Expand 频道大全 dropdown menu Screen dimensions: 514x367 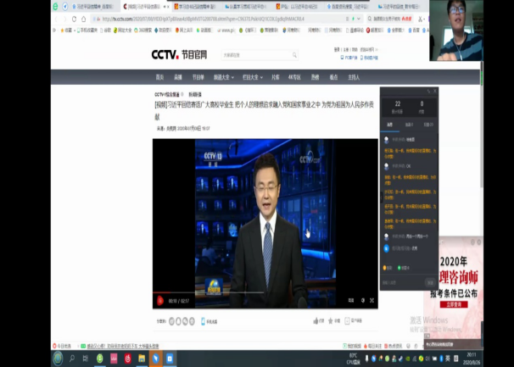[224, 77]
